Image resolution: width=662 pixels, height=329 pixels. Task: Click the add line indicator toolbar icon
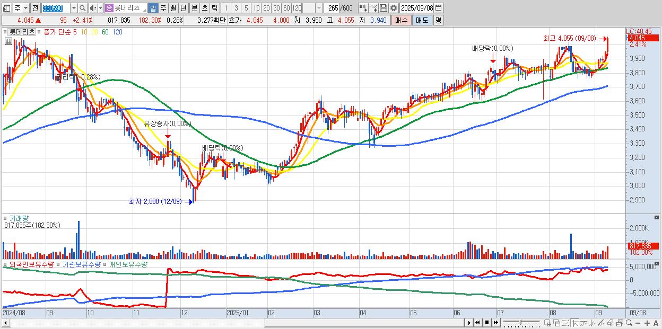click(x=373, y=8)
